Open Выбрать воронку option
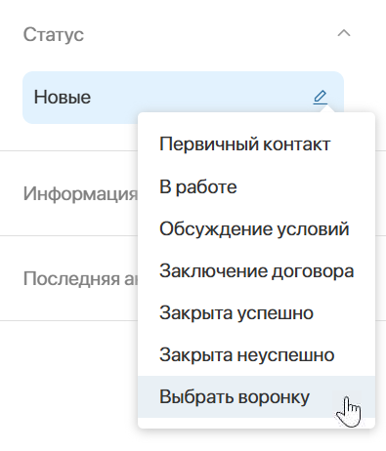Screen dimensions: 386x451 256,397
